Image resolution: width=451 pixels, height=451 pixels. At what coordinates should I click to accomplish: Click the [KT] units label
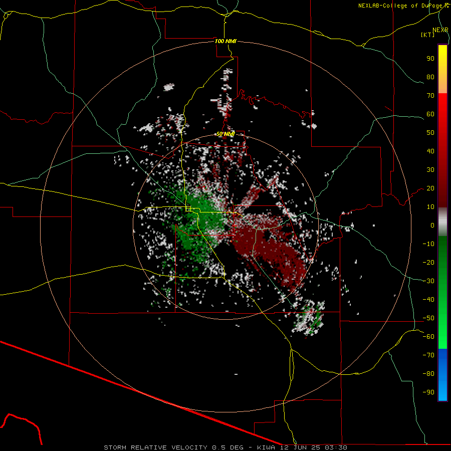[x=428, y=35]
